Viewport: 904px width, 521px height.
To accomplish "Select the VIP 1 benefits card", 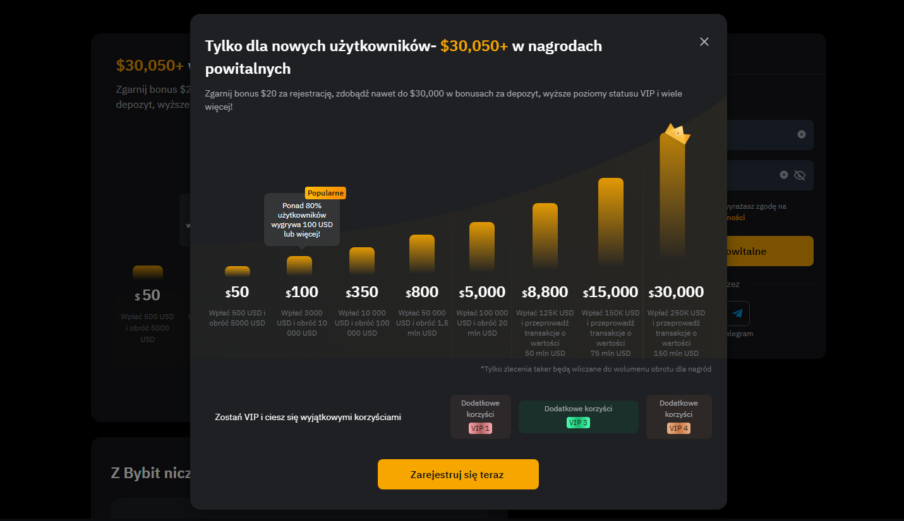I will click(x=481, y=417).
